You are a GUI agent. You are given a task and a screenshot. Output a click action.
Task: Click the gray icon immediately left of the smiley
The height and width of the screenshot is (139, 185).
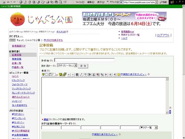[x=115, y=75]
